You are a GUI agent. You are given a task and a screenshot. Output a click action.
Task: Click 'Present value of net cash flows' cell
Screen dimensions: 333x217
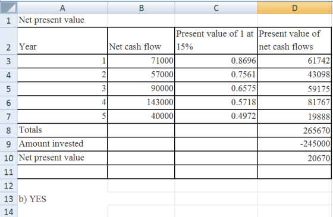[294, 40]
